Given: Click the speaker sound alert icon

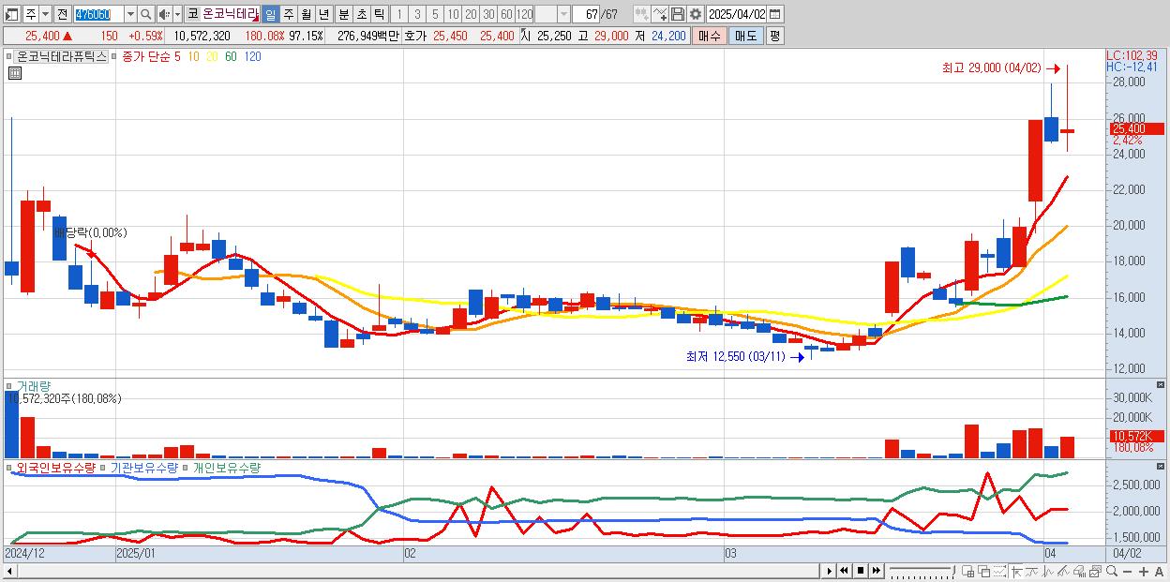Looking at the screenshot, I should pyautogui.click(x=163, y=14).
